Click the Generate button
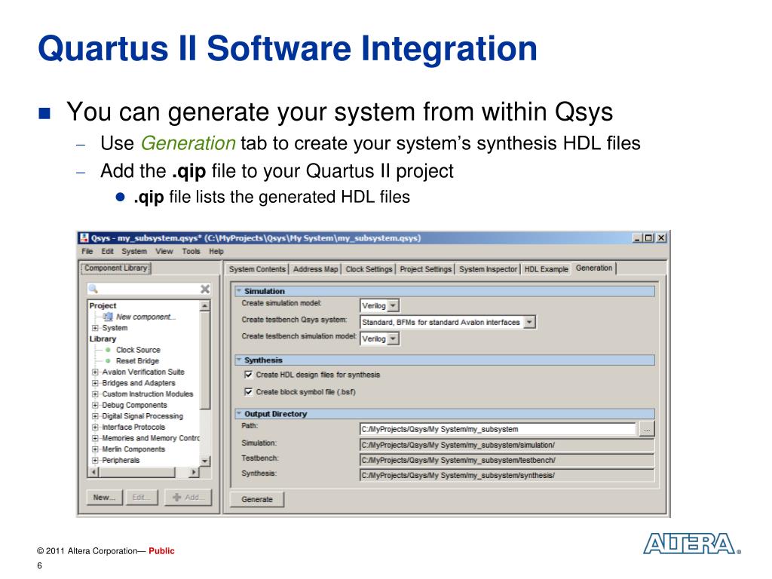 point(257,499)
